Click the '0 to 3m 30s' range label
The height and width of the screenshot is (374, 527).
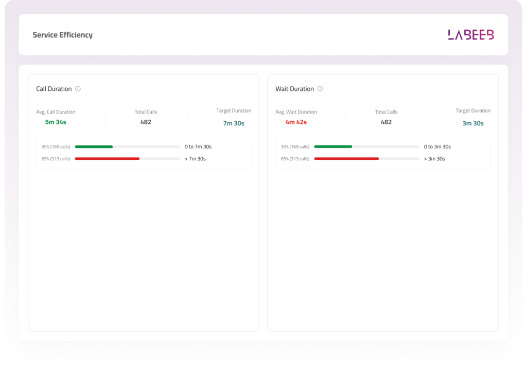(x=437, y=146)
